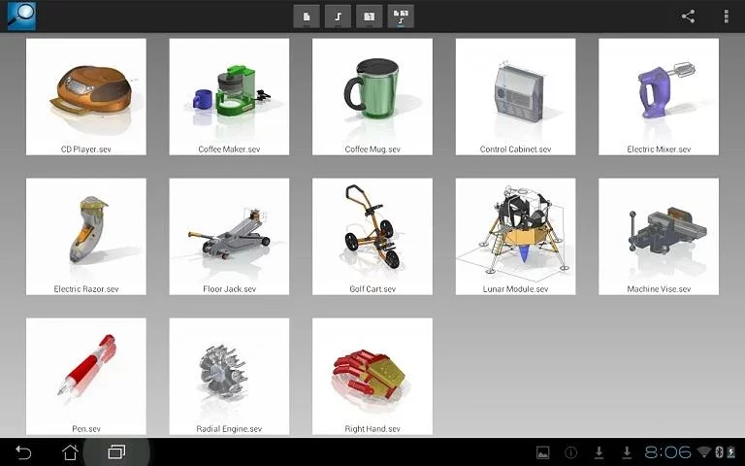
Task: Open the clock showing 8:06
Action: pyautogui.click(x=667, y=451)
